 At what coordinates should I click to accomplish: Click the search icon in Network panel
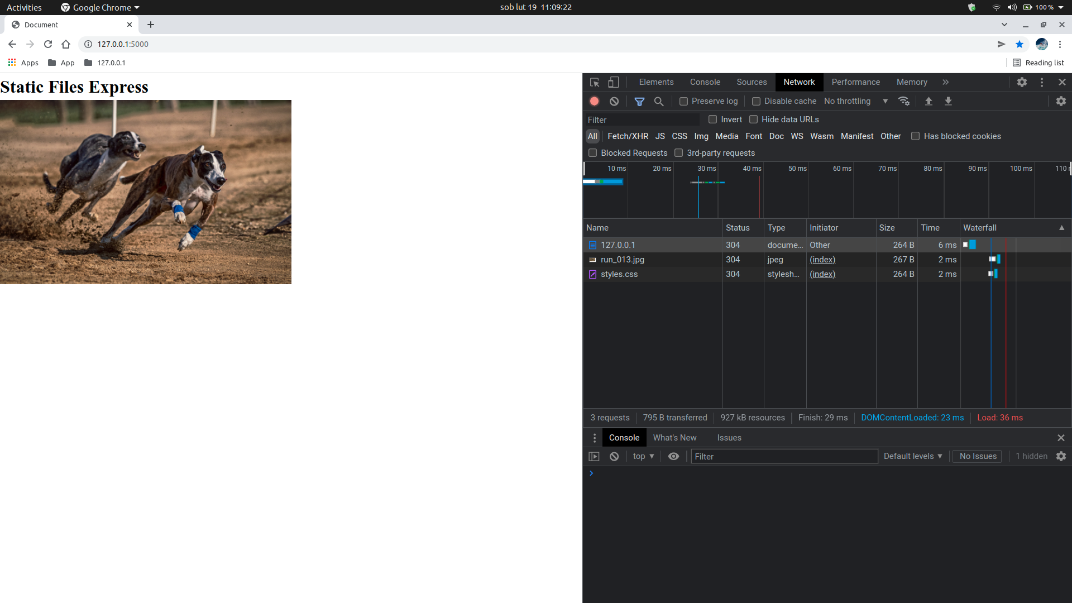(659, 101)
